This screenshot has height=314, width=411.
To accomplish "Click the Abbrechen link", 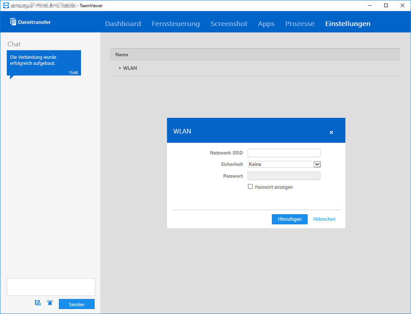I will (x=324, y=219).
